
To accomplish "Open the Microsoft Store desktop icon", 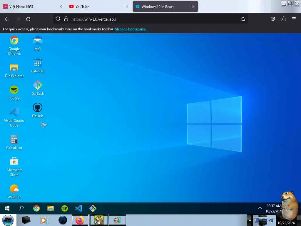I will [14, 167].
